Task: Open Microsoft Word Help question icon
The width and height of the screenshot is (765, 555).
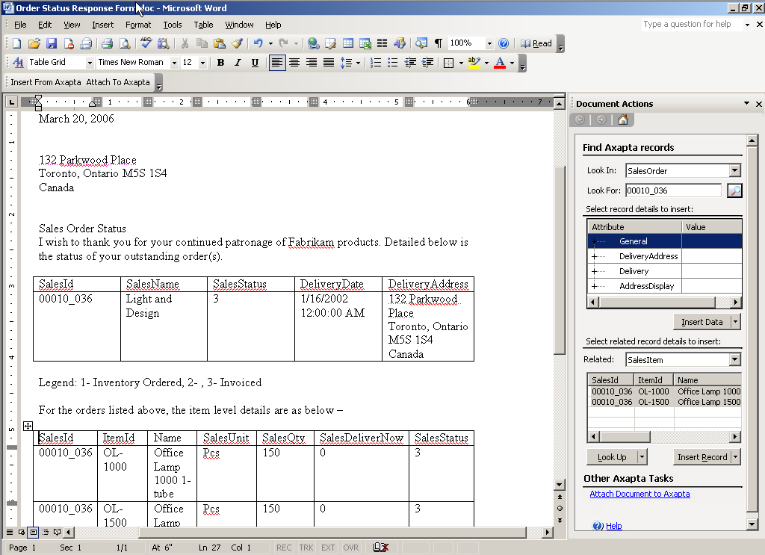Action: point(504,43)
